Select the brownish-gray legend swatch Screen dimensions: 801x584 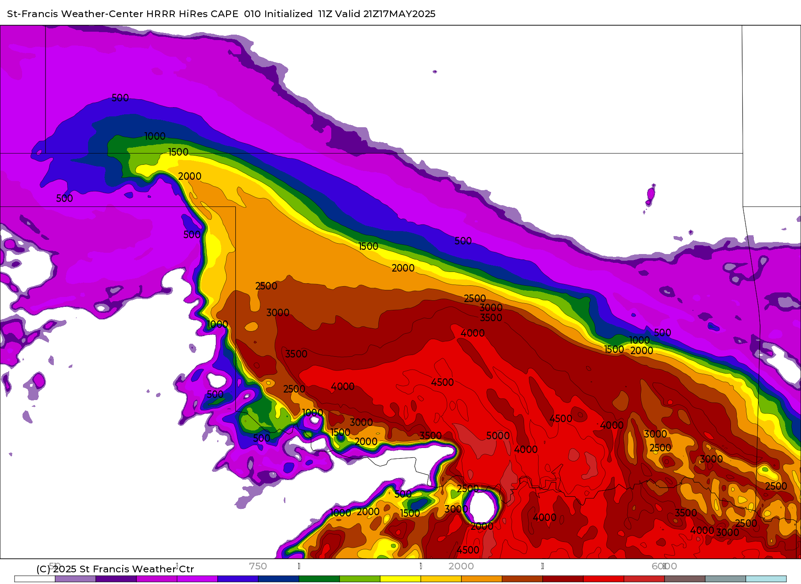pyautogui.click(x=685, y=579)
